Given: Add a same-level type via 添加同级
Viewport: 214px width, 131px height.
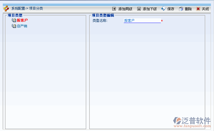Looking at the screenshot, I should click(125, 9).
